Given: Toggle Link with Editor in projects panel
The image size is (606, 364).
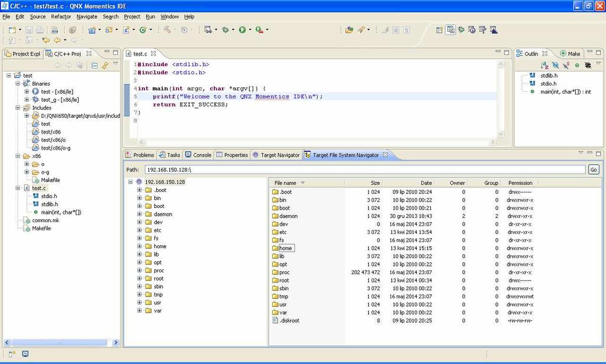Looking at the screenshot, I should pos(105,65).
